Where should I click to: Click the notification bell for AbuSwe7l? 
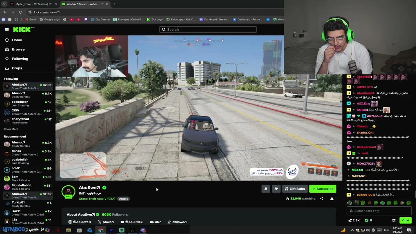pyautogui.click(x=266, y=189)
